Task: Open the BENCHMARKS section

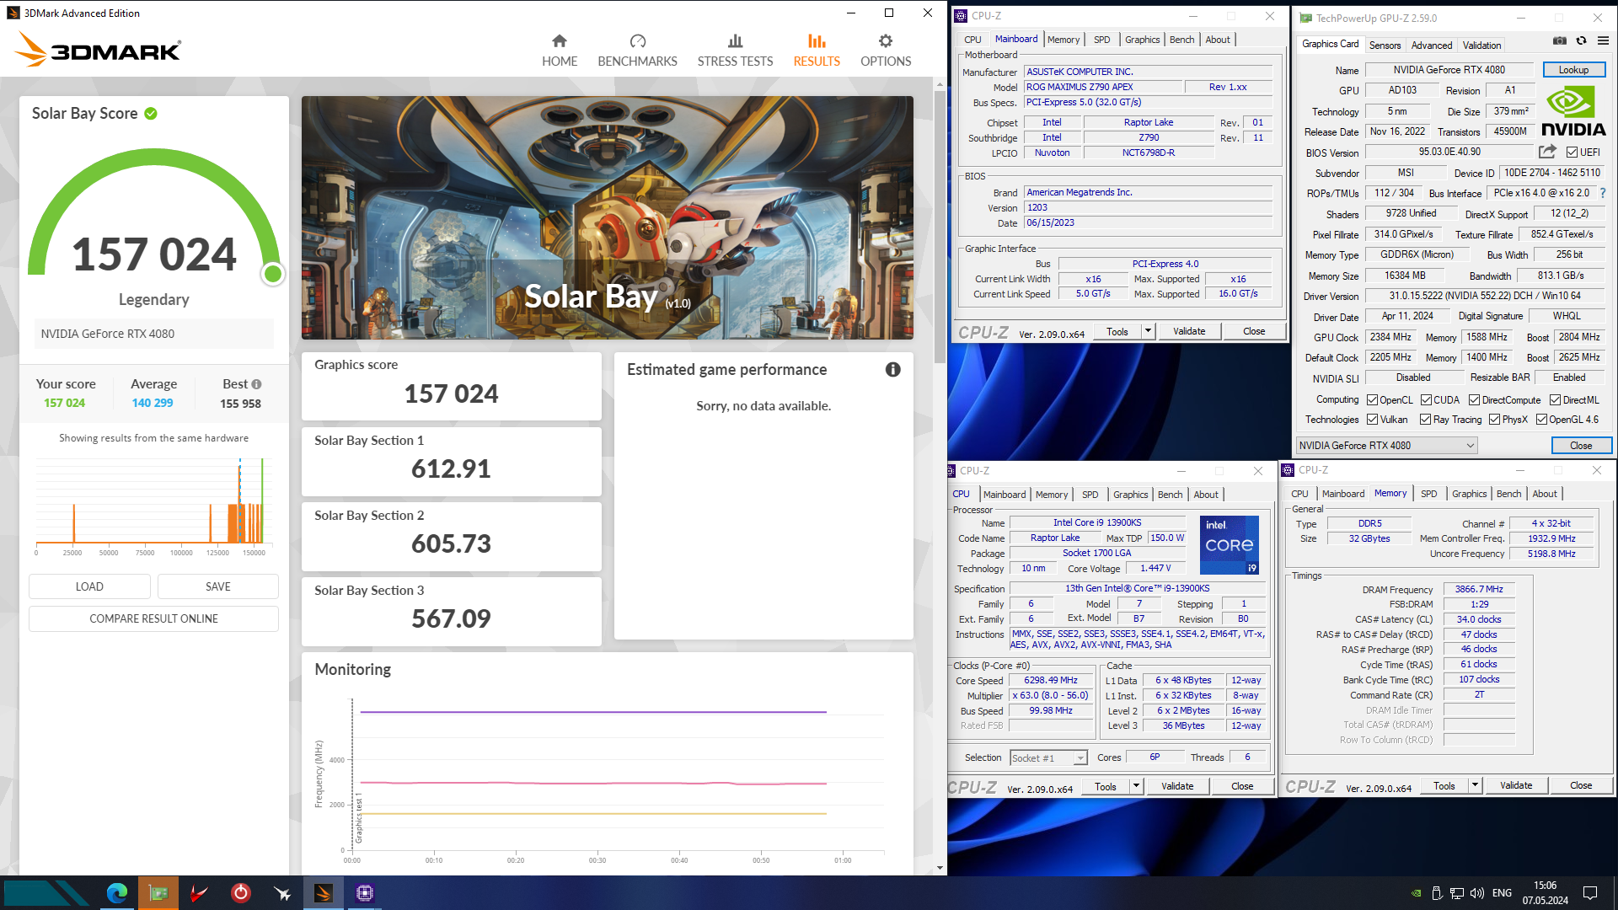Action: click(x=637, y=51)
